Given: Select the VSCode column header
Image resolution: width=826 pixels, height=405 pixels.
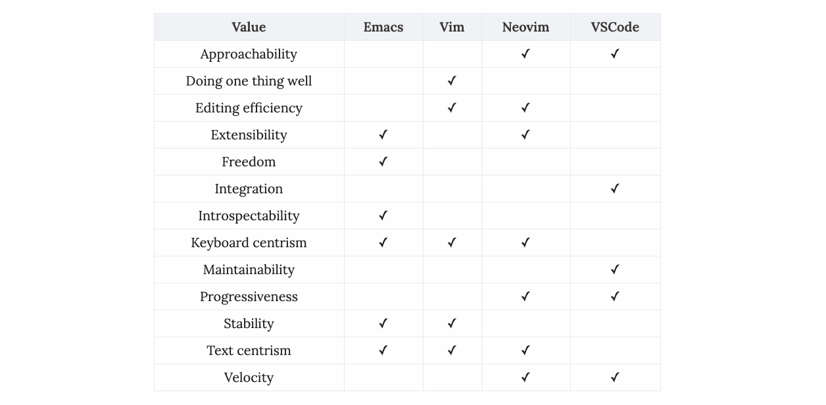Looking at the screenshot, I should point(615,27).
